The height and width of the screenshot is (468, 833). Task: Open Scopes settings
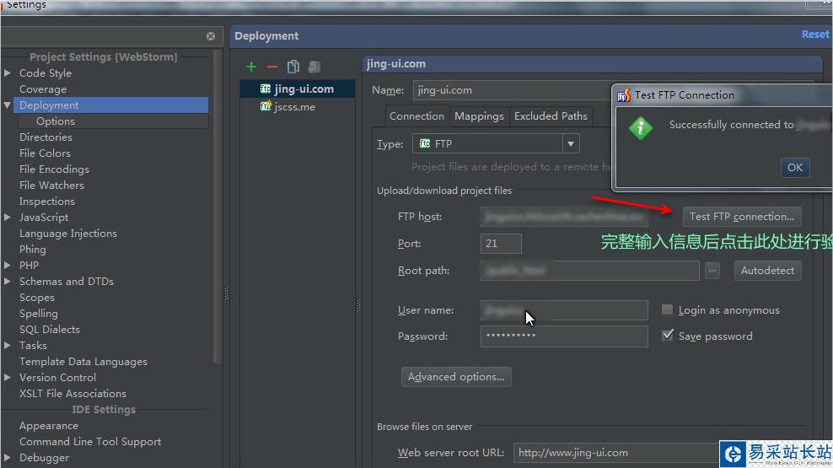36,298
